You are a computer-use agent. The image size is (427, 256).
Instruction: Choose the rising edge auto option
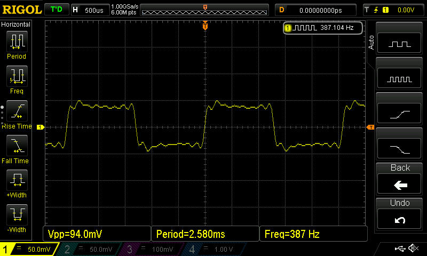399,113
